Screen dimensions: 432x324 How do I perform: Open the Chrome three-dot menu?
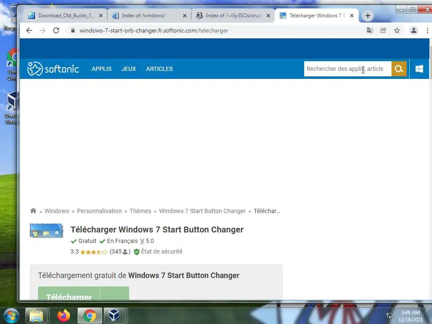[x=427, y=30]
